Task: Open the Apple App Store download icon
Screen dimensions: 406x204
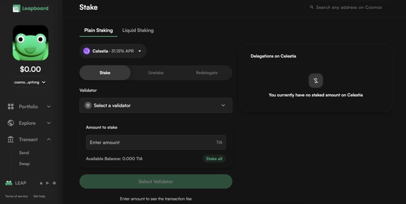Action: [41, 183]
